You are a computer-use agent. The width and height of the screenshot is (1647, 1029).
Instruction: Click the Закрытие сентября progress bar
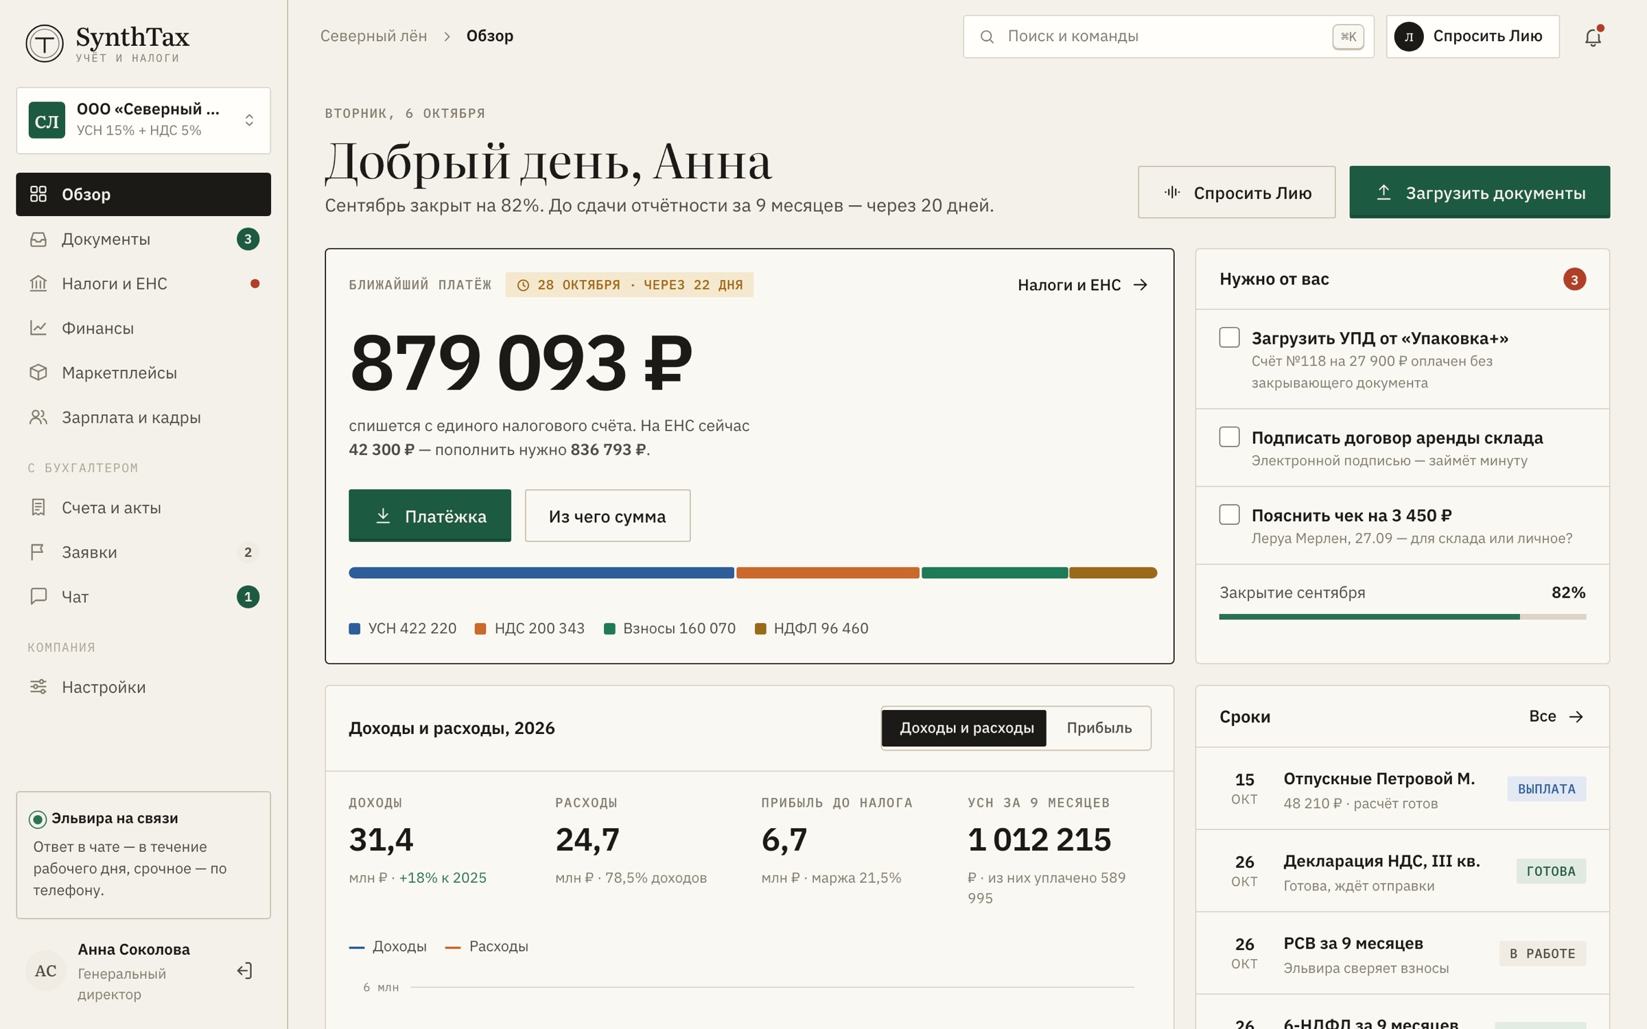click(1402, 617)
